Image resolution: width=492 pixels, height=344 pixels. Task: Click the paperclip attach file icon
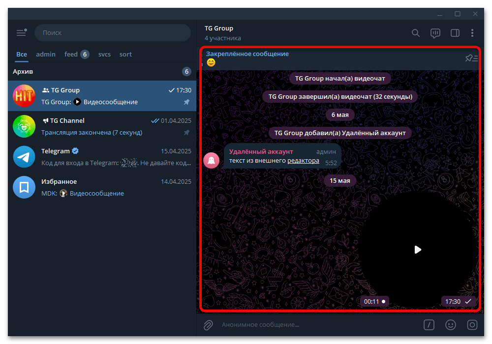click(208, 325)
